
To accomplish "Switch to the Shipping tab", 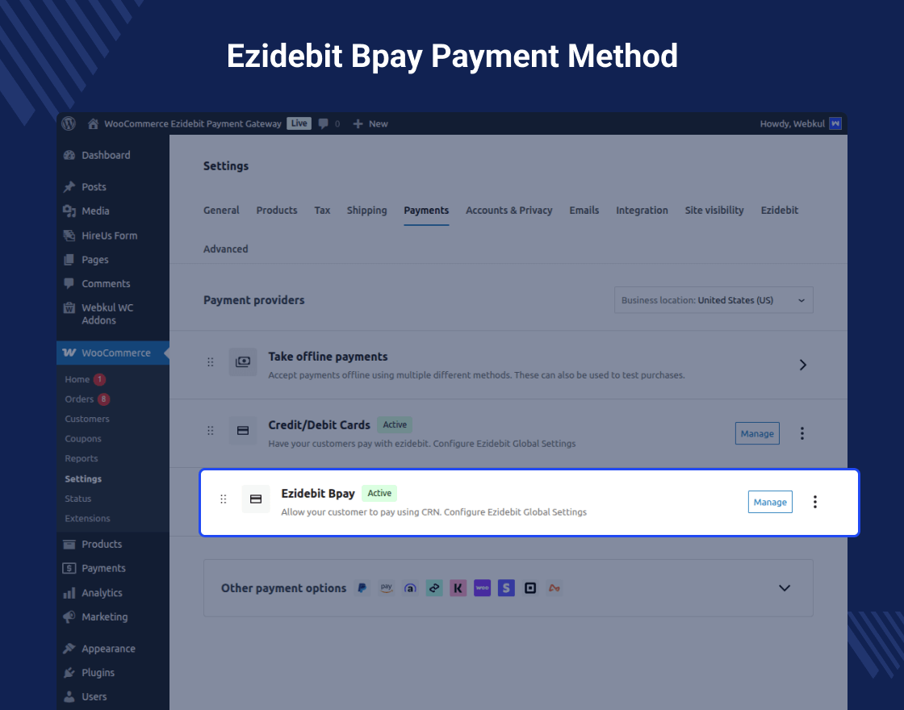I will 366,211.
